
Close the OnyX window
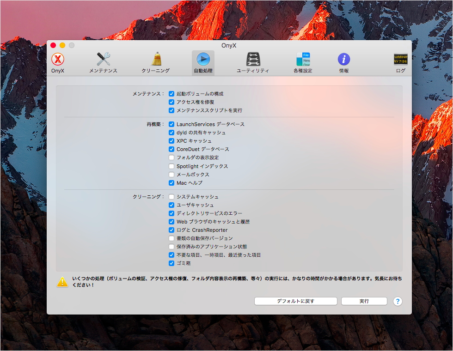[53, 45]
